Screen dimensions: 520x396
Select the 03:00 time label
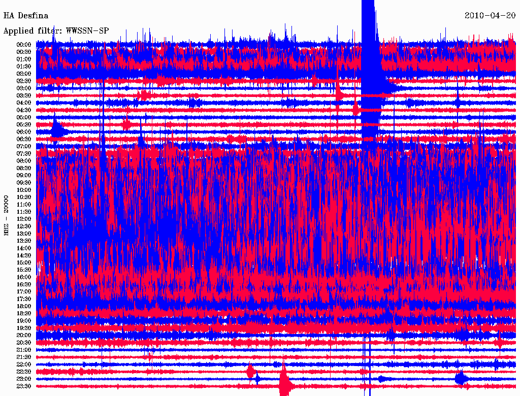pyautogui.click(x=23, y=88)
